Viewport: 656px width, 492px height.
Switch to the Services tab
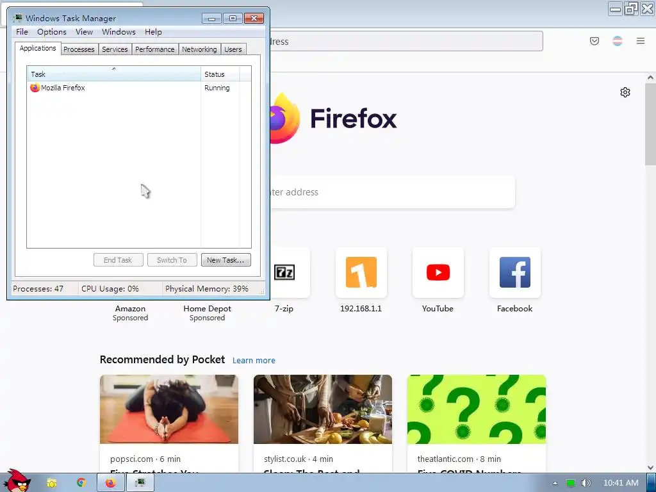pyautogui.click(x=115, y=49)
